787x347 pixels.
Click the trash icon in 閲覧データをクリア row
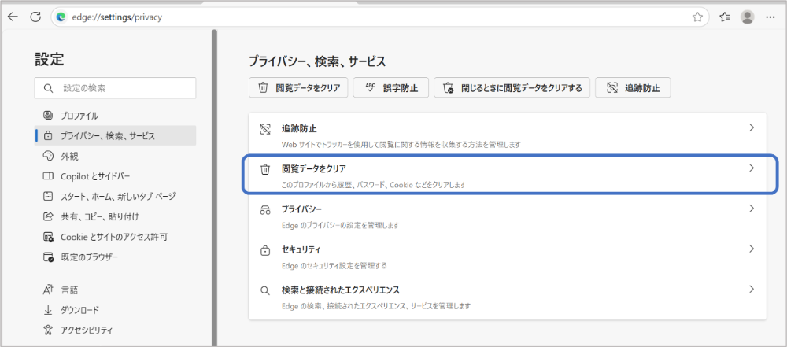[x=265, y=169]
